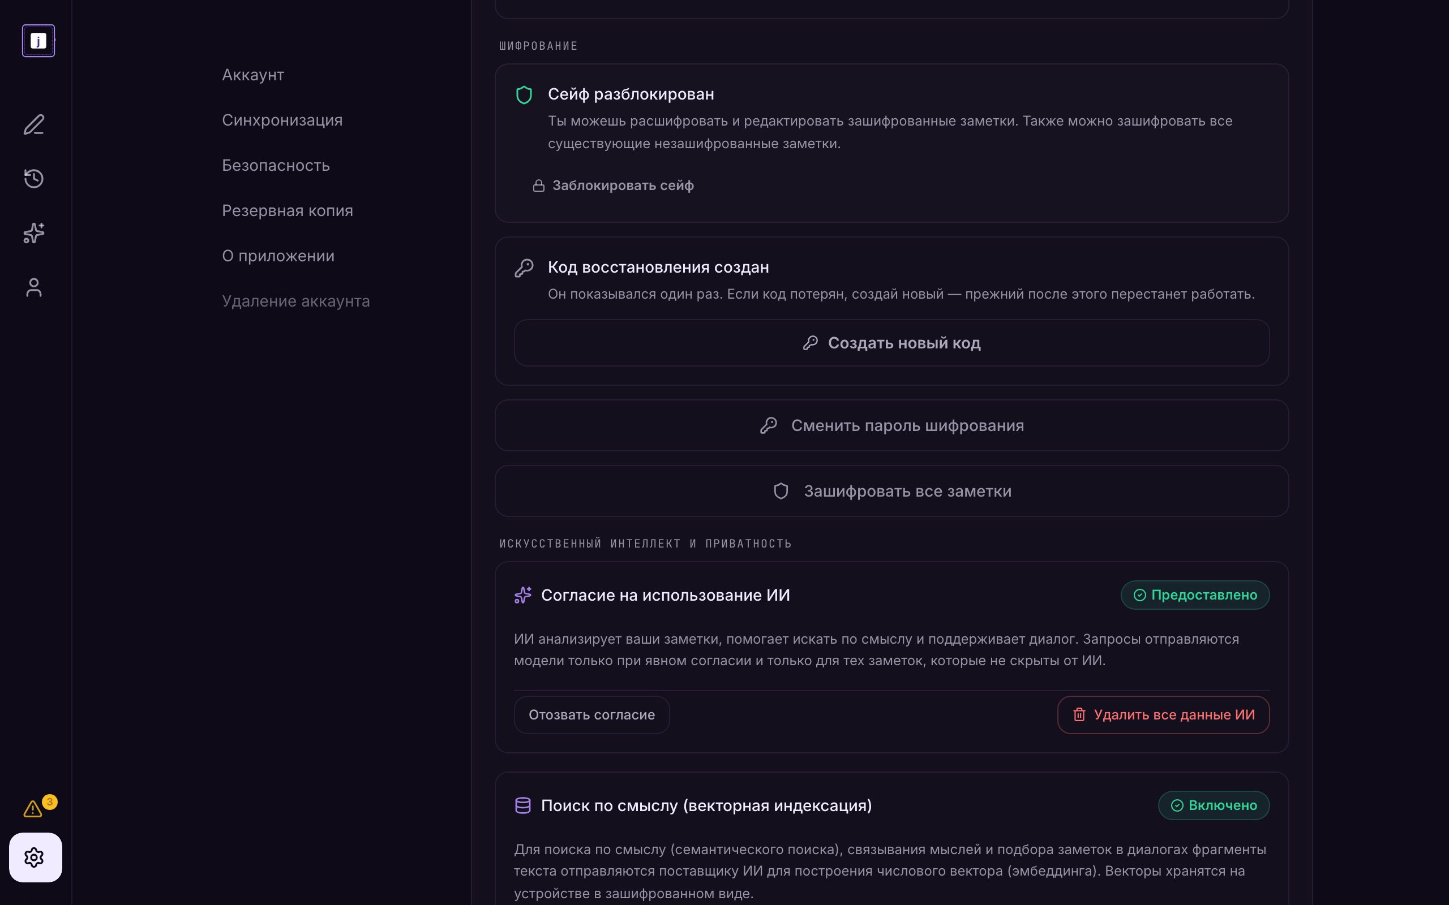Open the pencil write-note icon in the sidebar
Screen dimensions: 1449x905
pyautogui.click(x=34, y=124)
